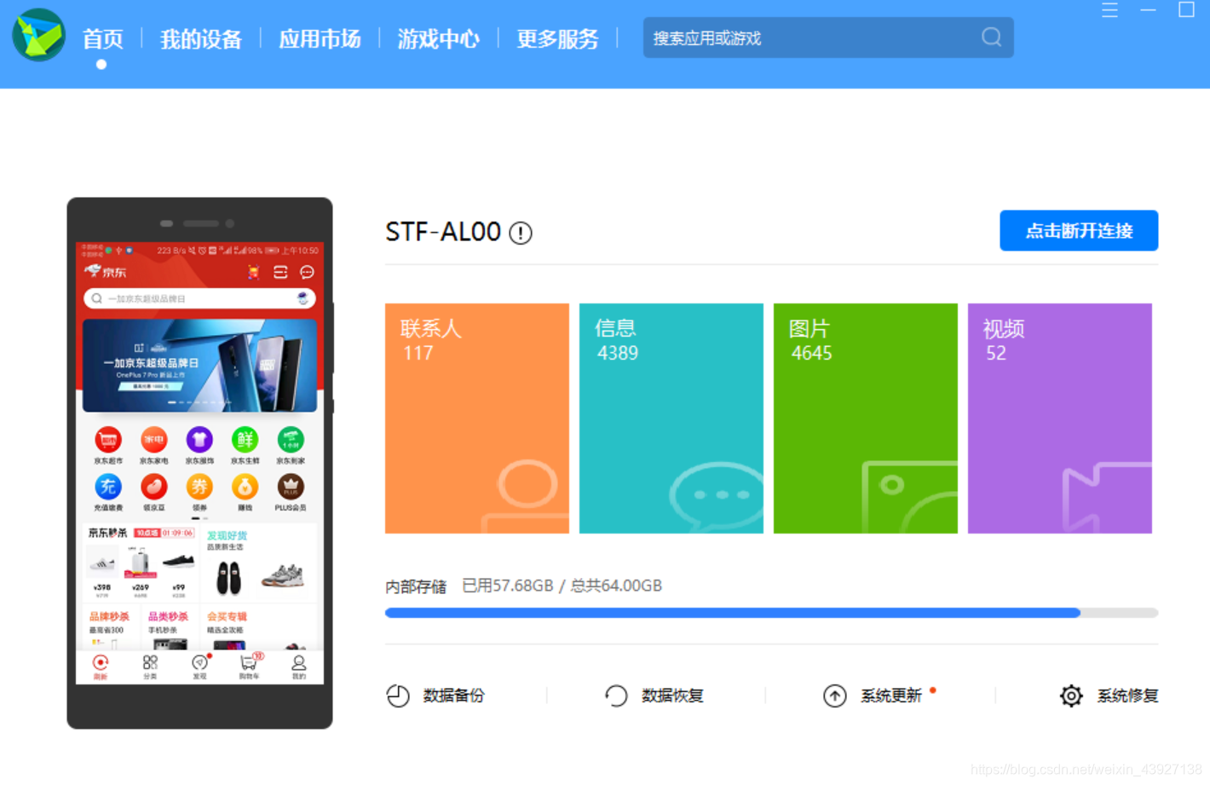Tap the 领京豆 icon
The image size is (1210, 785).
[153, 488]
